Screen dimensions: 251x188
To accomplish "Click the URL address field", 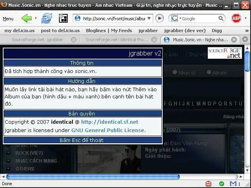I will [x=114, y=19].
